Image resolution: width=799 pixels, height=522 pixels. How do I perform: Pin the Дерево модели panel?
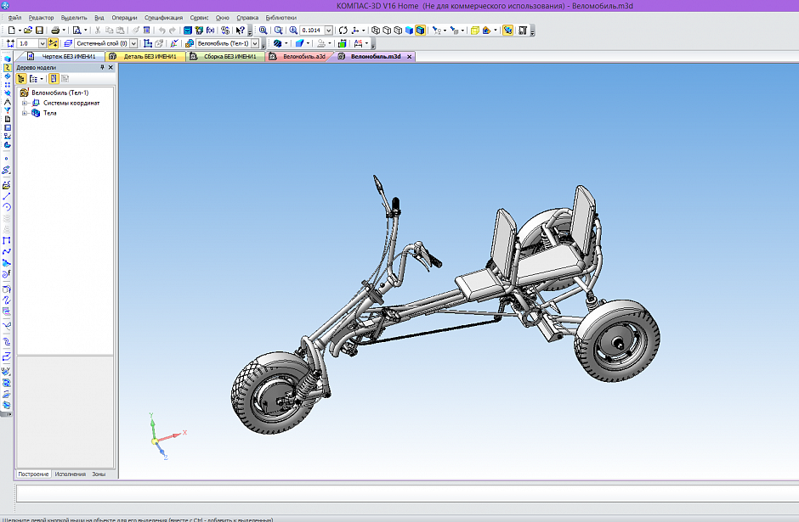102,67
